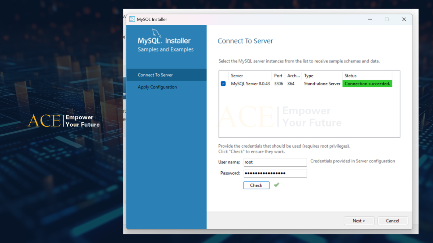The image size is (433, 243).
Task: Close the MySQL Installer window
Action: click(x=404, y=19)
